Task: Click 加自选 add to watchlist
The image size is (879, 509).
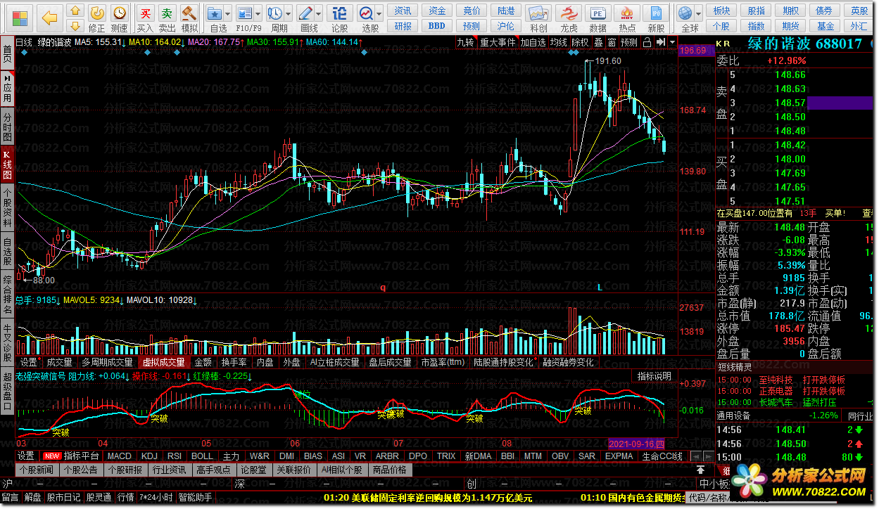Action: [x=533, y=42]
